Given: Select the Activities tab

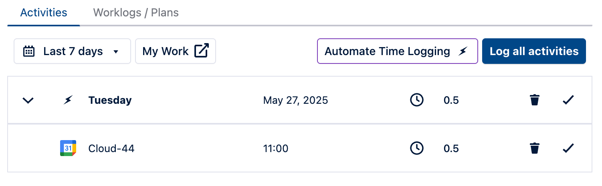Looking at the screenshot, I should click(x=44, y=13).
